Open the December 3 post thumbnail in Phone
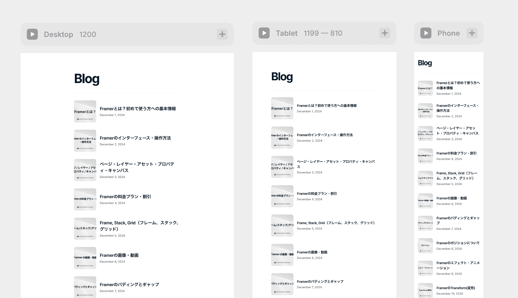518x298 pixels. click(425, 133)
